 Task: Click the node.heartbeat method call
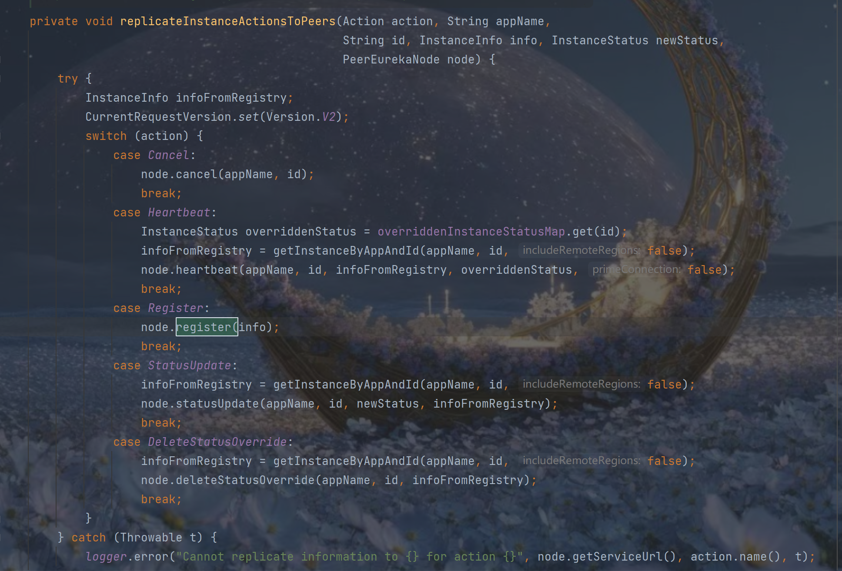[x=207, y=270]
